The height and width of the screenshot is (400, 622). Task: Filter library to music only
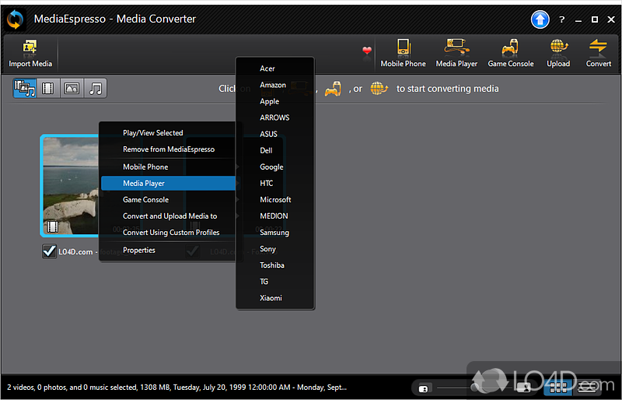pos(95,88)
